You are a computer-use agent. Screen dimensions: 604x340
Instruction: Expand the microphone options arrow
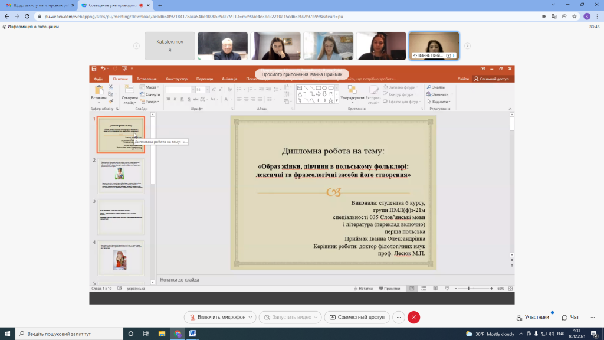(x=251, y=317)
